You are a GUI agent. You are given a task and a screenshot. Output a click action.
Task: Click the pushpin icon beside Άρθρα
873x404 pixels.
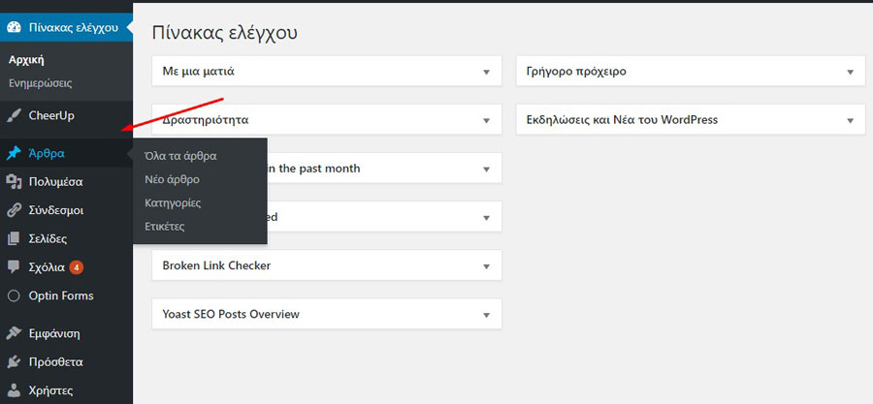(14, 153)
